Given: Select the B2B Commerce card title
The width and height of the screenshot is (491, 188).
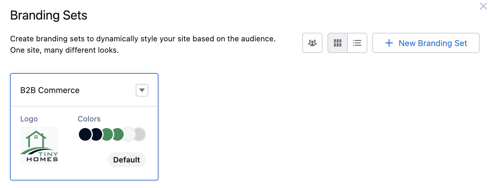Looking at the screenshot, I should [x=50, y=90].
